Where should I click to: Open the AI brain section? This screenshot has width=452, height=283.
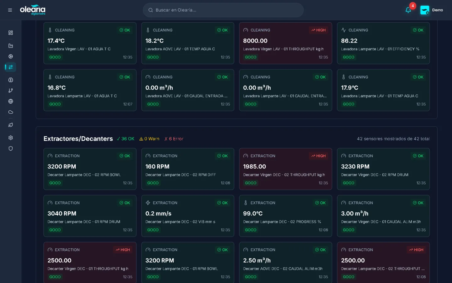pyautogui.click(x=10, y=80)
